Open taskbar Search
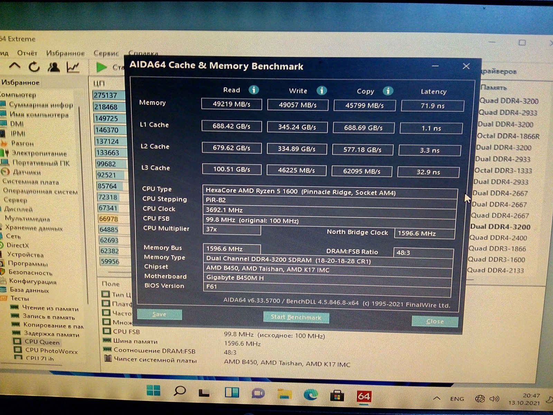Screen dimensions: 553x415 tap(179, 391)
